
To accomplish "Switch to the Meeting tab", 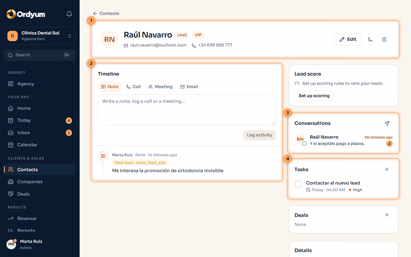I will point(160,87).
